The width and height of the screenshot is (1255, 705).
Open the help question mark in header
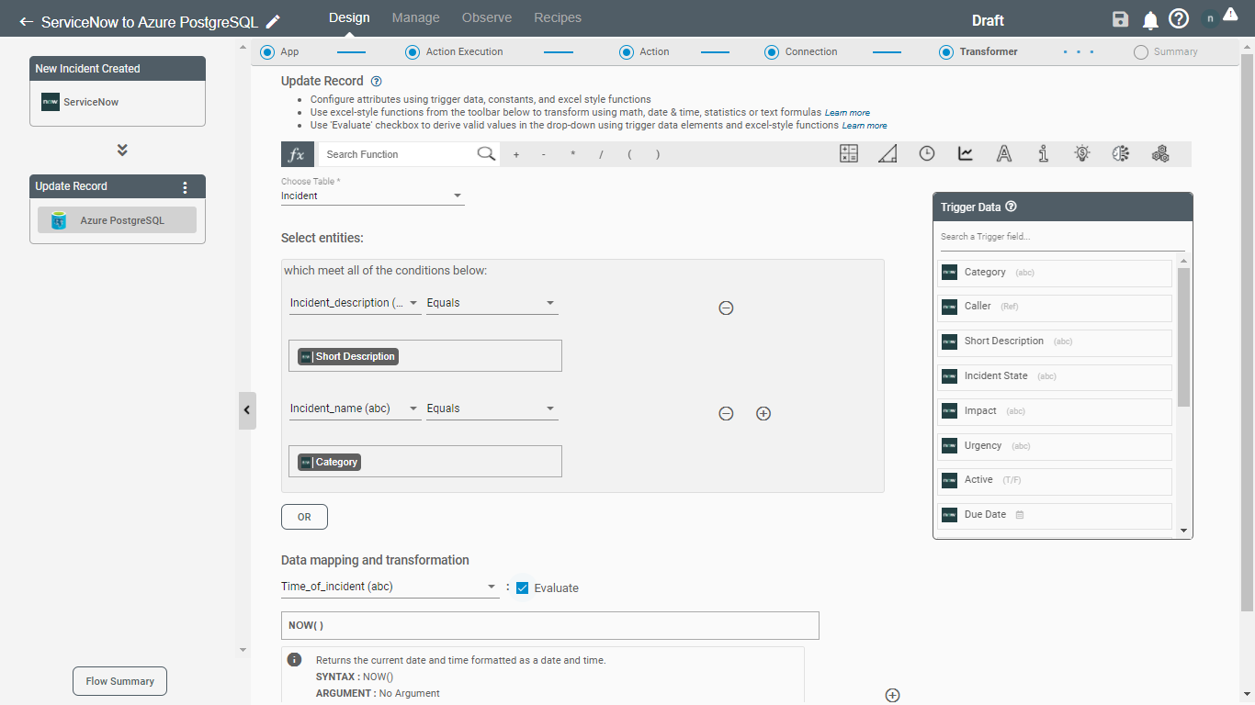click(x=1179, y=19)
